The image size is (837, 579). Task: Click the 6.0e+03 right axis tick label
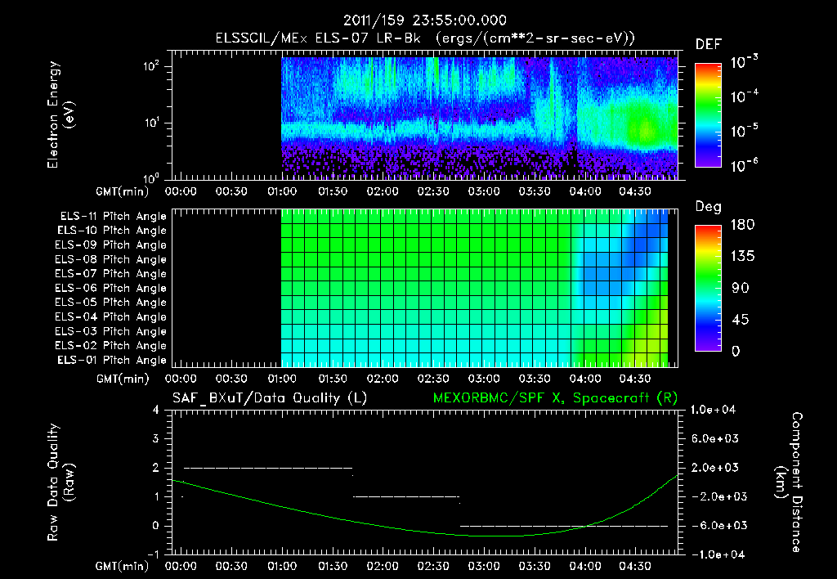pos(716,438)
